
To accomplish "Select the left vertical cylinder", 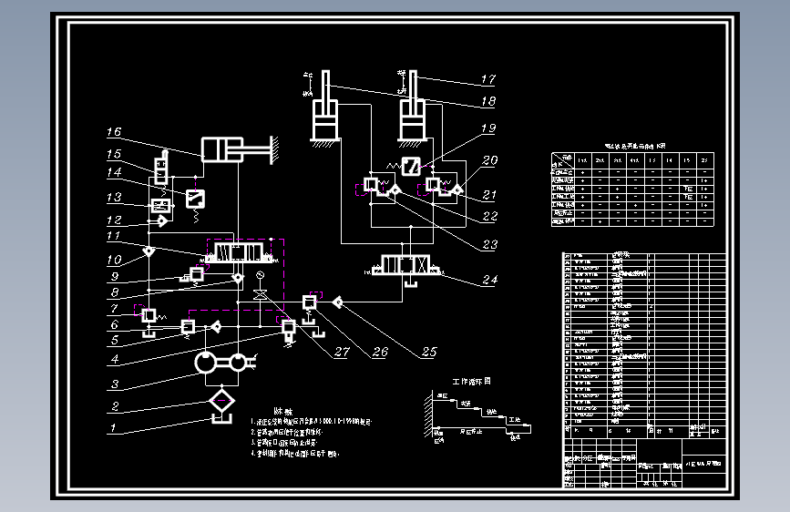I will 325,108.
